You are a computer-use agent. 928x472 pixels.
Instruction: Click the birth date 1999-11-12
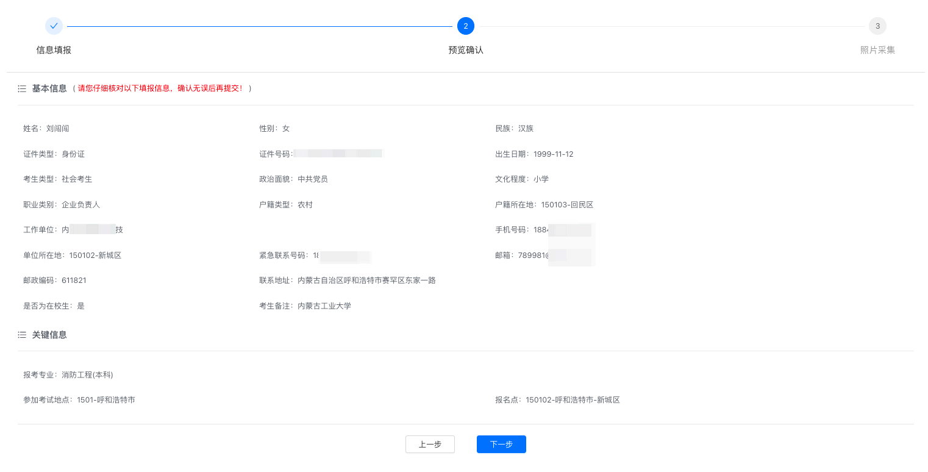pos(553,154)
